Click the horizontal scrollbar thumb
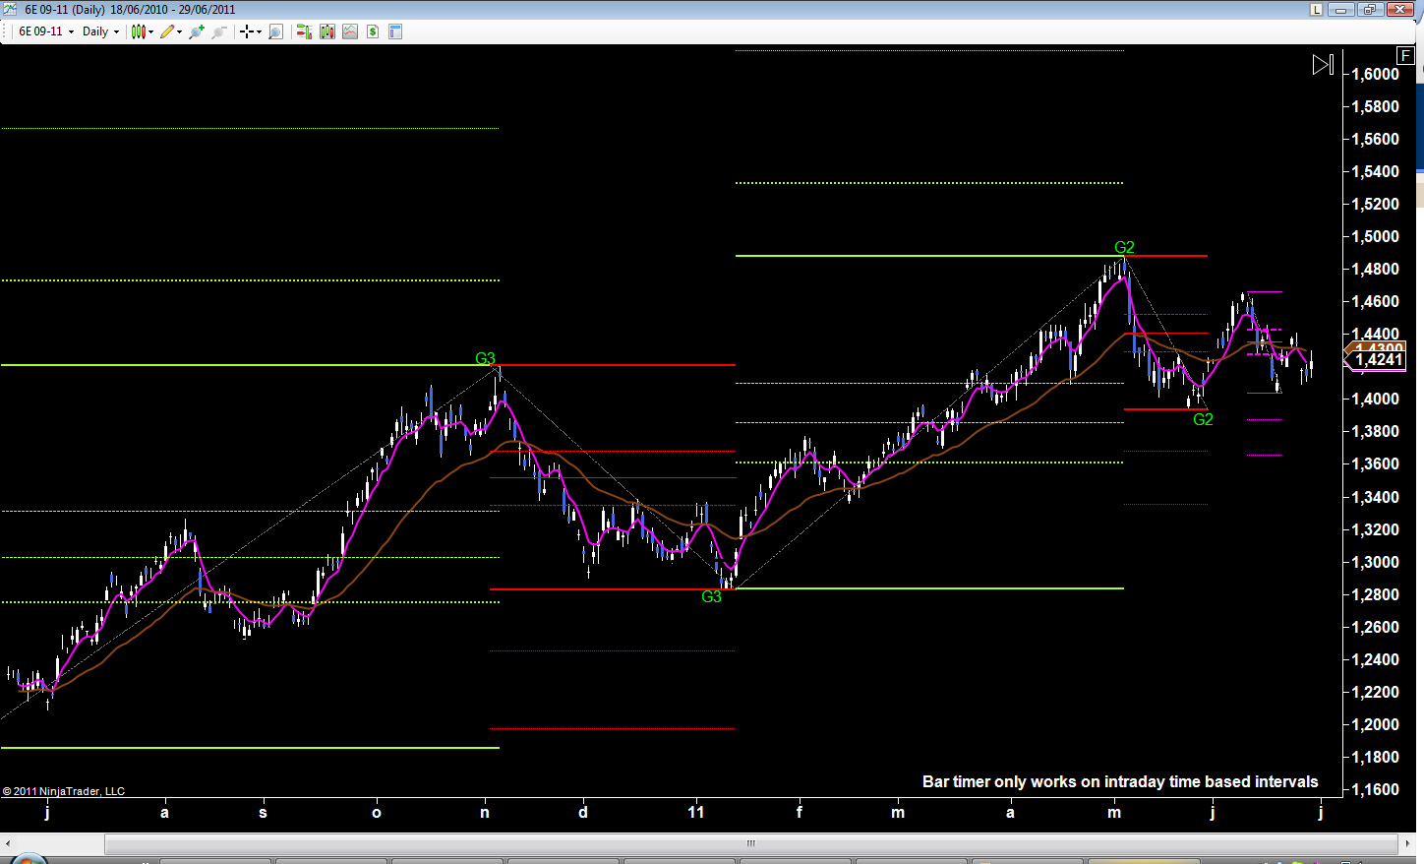Screen dimensions: 1424x864 click(x=750, y=843)
